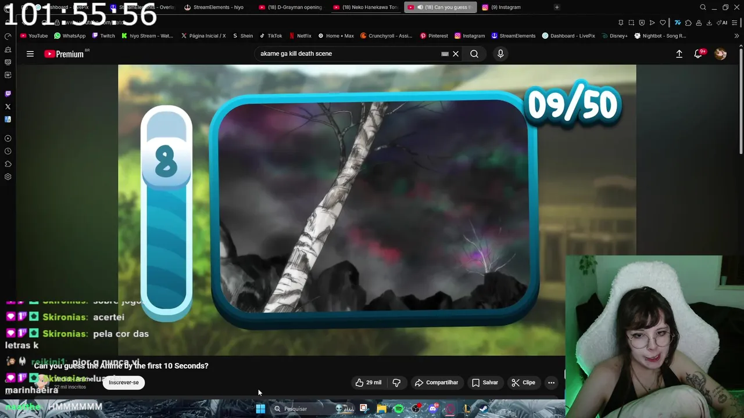
Task: Open more actions three-dot menu
Action: [551, 383]
